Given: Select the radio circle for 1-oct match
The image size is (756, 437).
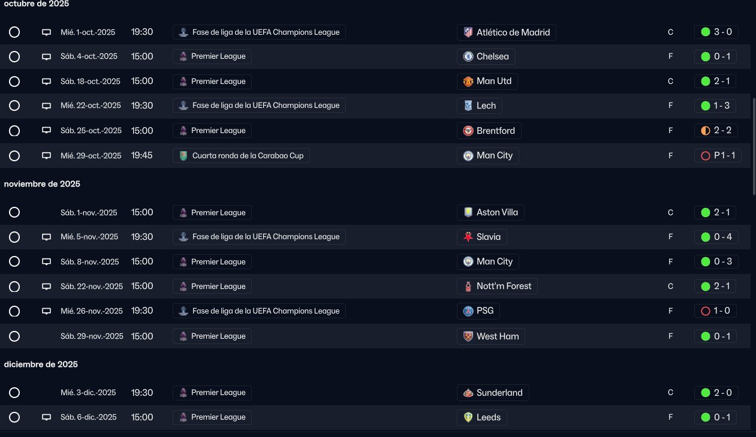Looking at the screenshot, I should pyautogui.click(x=14, y=32).
